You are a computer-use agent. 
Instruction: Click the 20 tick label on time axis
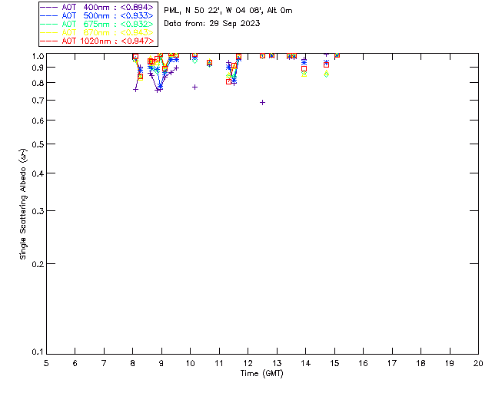(x=477, y=362)
